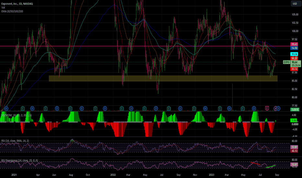Click the dividend marker in December 2022

[x=205, y=108]
